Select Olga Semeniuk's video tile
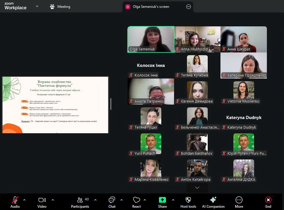Screen dimensions: 284x210 tap(151, 39)
